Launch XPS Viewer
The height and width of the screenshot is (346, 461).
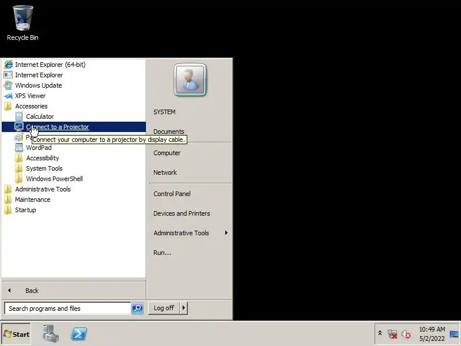point(74,96)
